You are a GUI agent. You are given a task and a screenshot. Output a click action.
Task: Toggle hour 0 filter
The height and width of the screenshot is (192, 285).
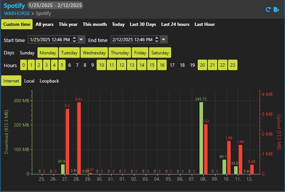[x=24, y=65]
